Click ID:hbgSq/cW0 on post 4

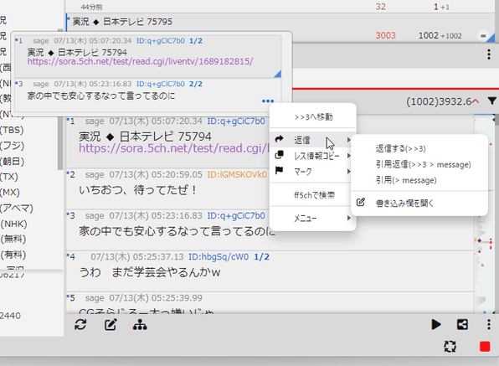[x=219, y=256]
